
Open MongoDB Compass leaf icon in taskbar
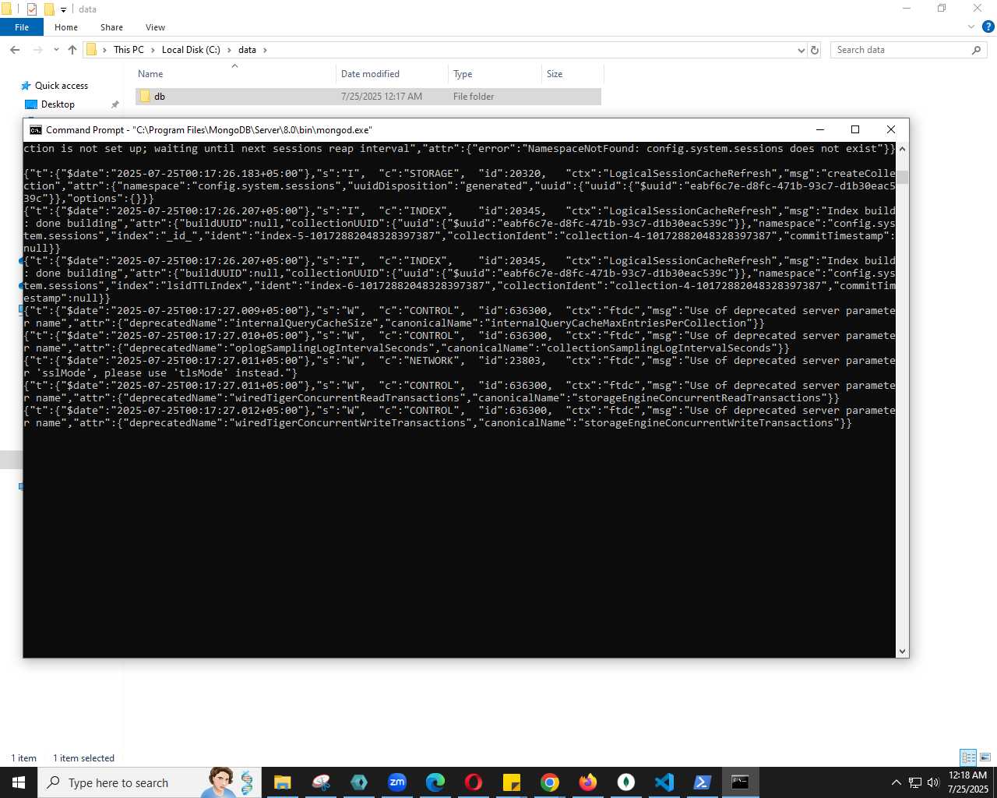click(x=626, y=782)
